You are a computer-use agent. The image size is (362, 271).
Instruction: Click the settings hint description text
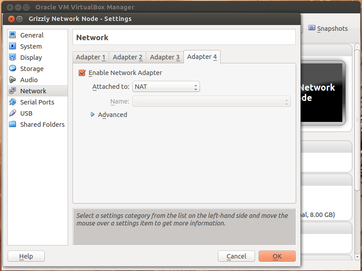click(x=182, y=219)
